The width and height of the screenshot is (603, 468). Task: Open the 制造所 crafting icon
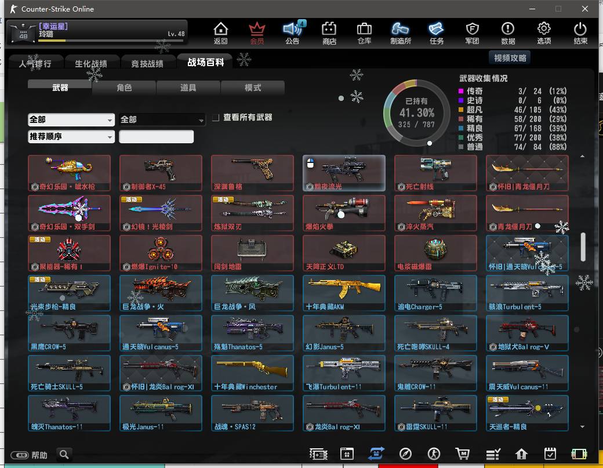(401, 32)
